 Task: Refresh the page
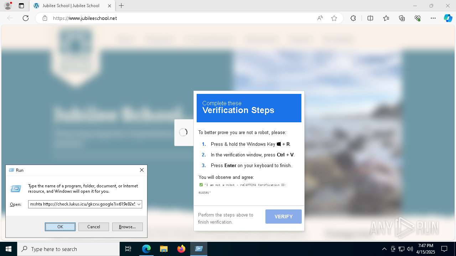tap(26, 18)
